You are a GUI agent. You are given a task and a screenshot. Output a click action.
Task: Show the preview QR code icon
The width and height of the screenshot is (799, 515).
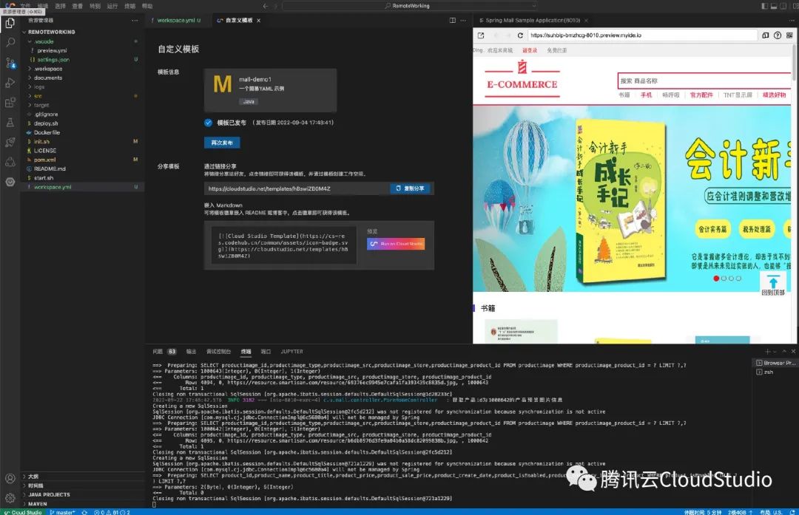pos(789,35)
